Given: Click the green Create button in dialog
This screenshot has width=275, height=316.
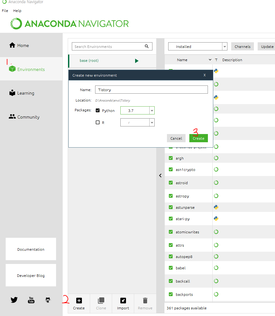Looking at the screenshot, I should pos(198,138).
